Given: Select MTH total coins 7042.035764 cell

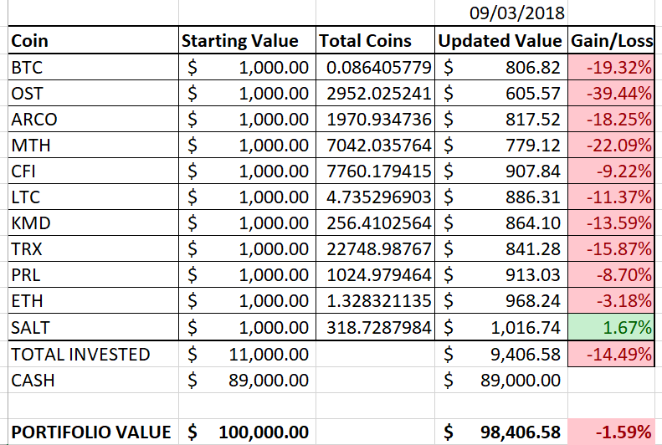Looking at the screenshot, I should click(375, 145).
